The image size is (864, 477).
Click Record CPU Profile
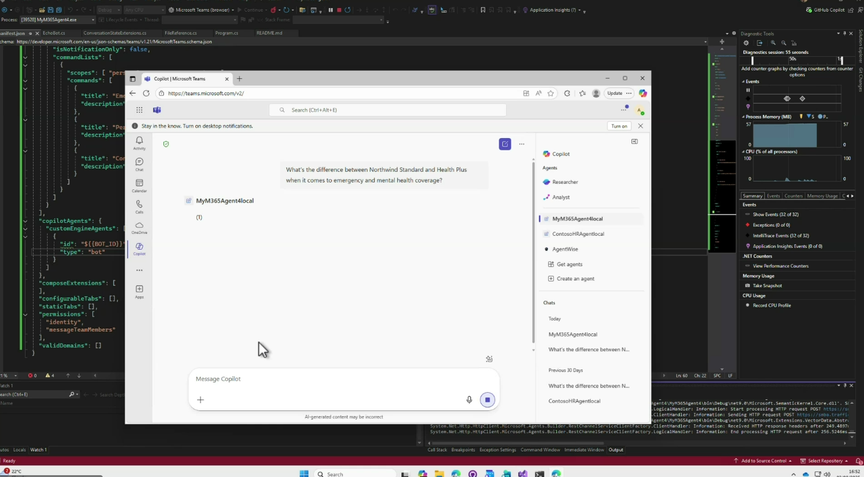point(772,305)
